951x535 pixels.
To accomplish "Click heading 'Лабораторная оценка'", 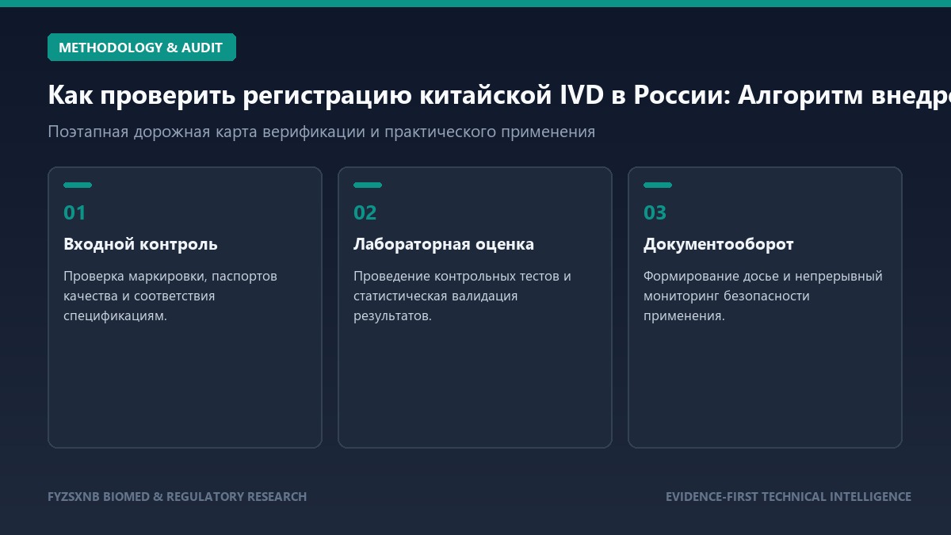I will point(444,244).
